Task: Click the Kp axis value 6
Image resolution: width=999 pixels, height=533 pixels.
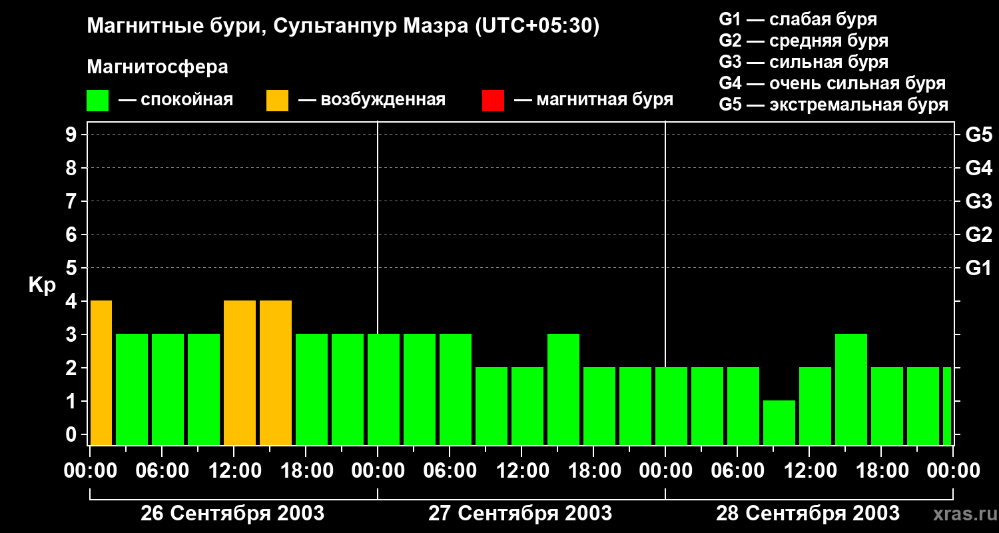Action: point(73,235)
